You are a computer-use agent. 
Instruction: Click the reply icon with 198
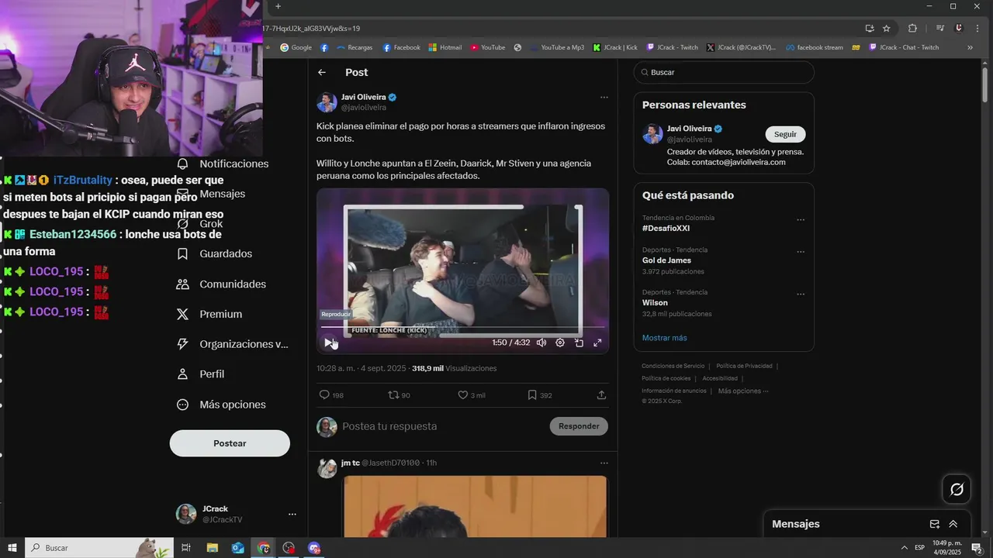331,395
